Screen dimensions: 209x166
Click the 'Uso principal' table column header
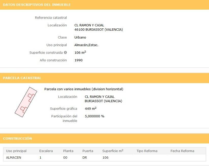pyautogui.click(x=16, y=151)
